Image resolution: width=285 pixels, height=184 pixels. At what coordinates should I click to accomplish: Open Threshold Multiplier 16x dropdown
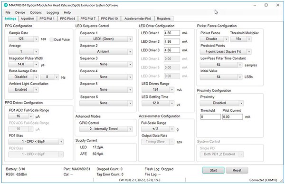pos(241,39)
